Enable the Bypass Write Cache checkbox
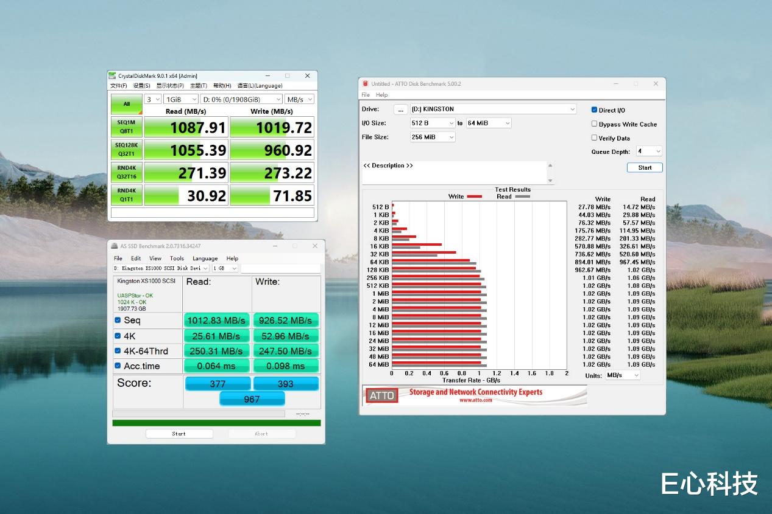Screen dimensions: 772x514 point(594,123)
